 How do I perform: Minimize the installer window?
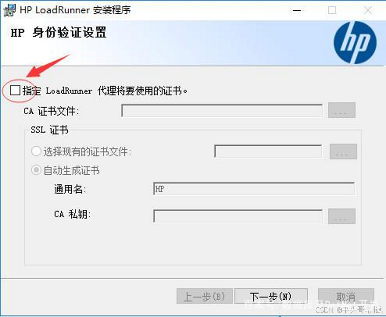coord(297,10)
